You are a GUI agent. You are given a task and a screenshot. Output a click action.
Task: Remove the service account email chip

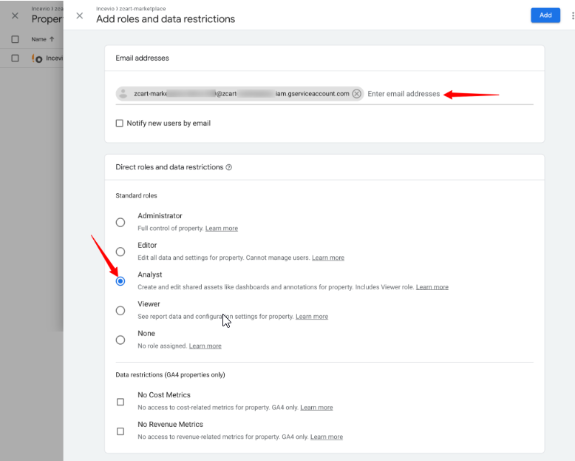coord(357,94)
